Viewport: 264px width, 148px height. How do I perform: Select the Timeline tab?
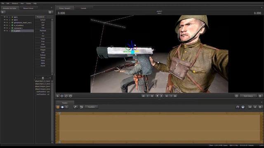(65, 103)
